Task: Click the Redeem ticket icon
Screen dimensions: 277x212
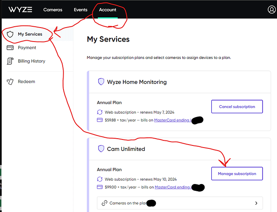Action: 10,81
